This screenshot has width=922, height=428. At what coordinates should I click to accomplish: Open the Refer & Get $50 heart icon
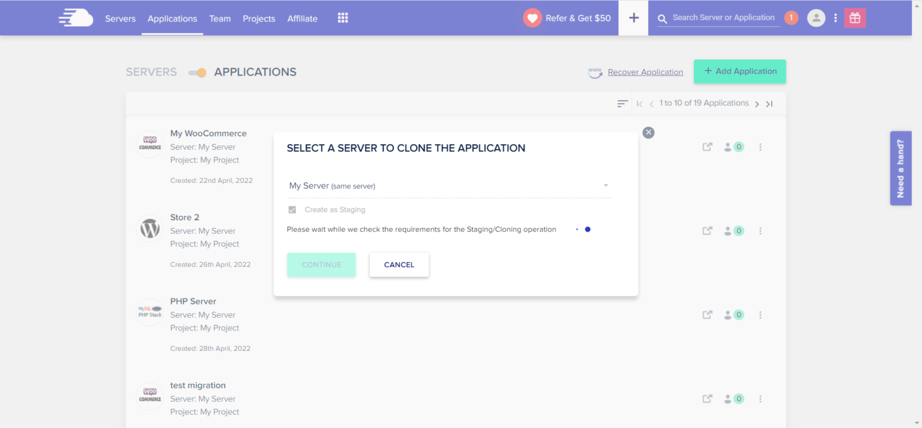(532, 17)
